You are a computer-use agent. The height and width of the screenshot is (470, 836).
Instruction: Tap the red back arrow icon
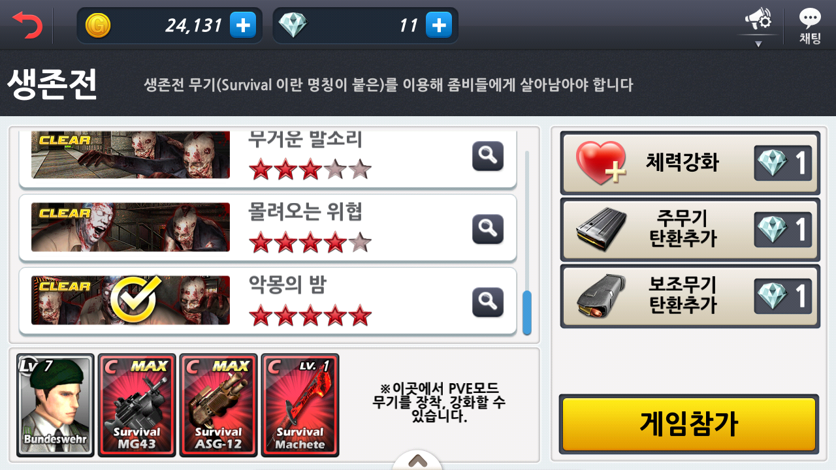(27, 25)
